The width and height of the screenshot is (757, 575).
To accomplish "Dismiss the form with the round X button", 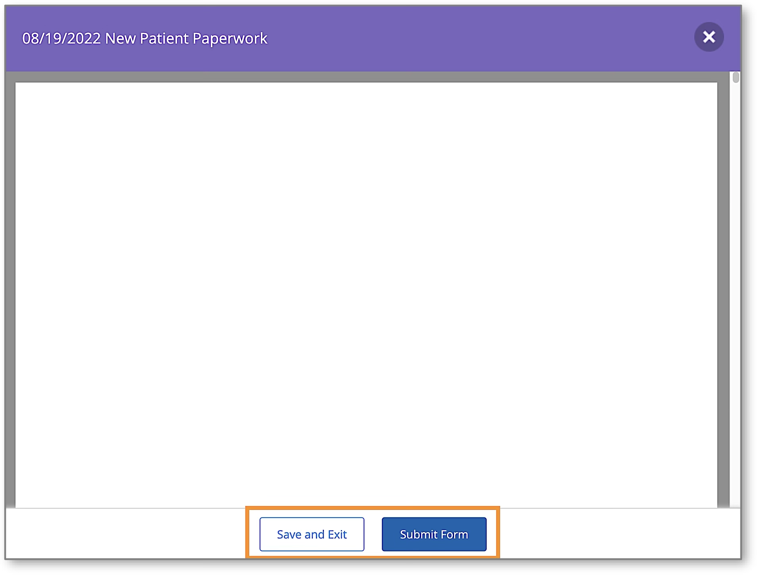I will coord(709,37).
